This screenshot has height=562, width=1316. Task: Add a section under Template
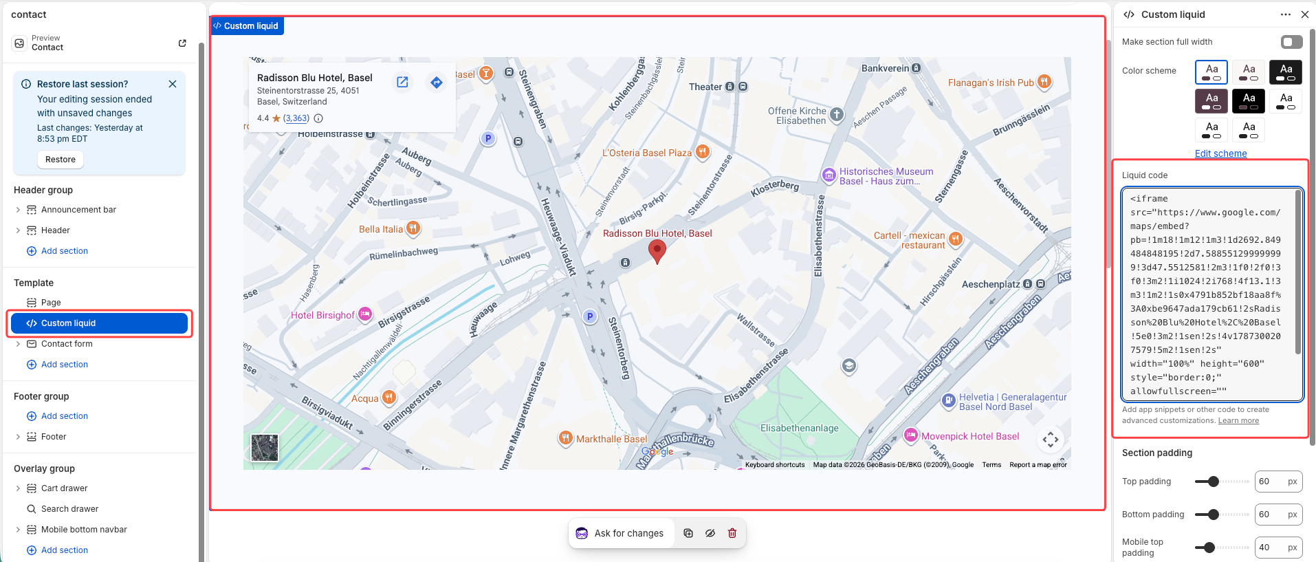(x=58, y=365)
